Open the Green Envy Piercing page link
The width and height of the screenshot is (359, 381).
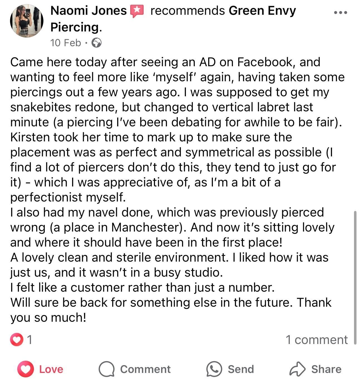(262, 11)
